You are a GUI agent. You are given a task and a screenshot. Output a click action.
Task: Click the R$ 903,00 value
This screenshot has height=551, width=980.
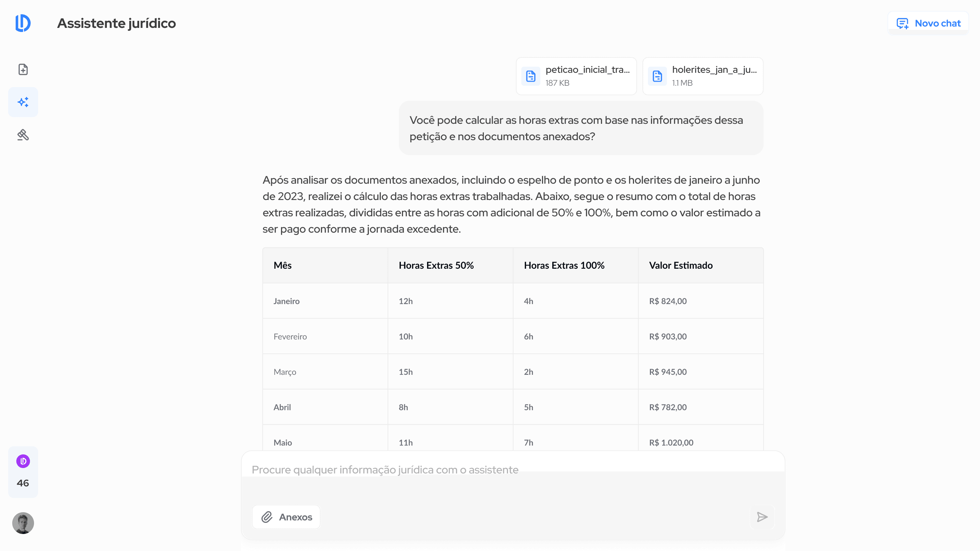[x=668, y=336]
